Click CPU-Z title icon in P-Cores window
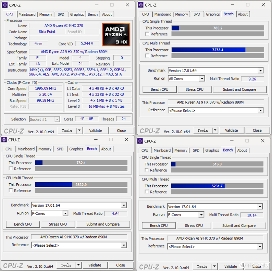The width and height of the screenshot is (272, 271). point(4,140)
